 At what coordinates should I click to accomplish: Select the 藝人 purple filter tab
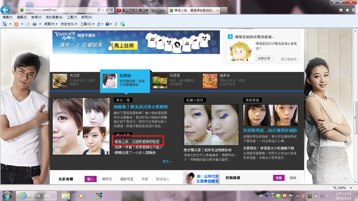pyautogui.click(x=91, y=179)
